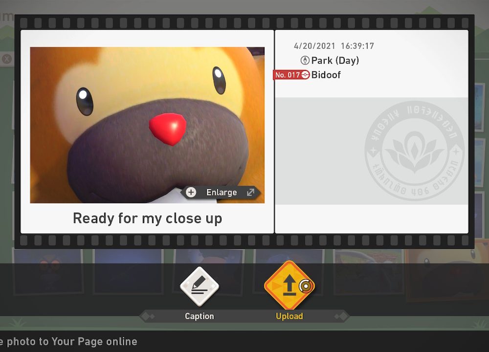Click the plus icon on the Enlarge button
Image resolution: width=489 pixels, height=352 pixels.
coord(191,193)
